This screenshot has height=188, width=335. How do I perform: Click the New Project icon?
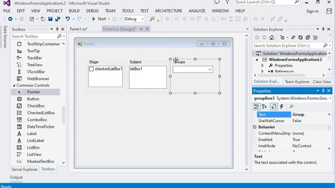(31, 19)
